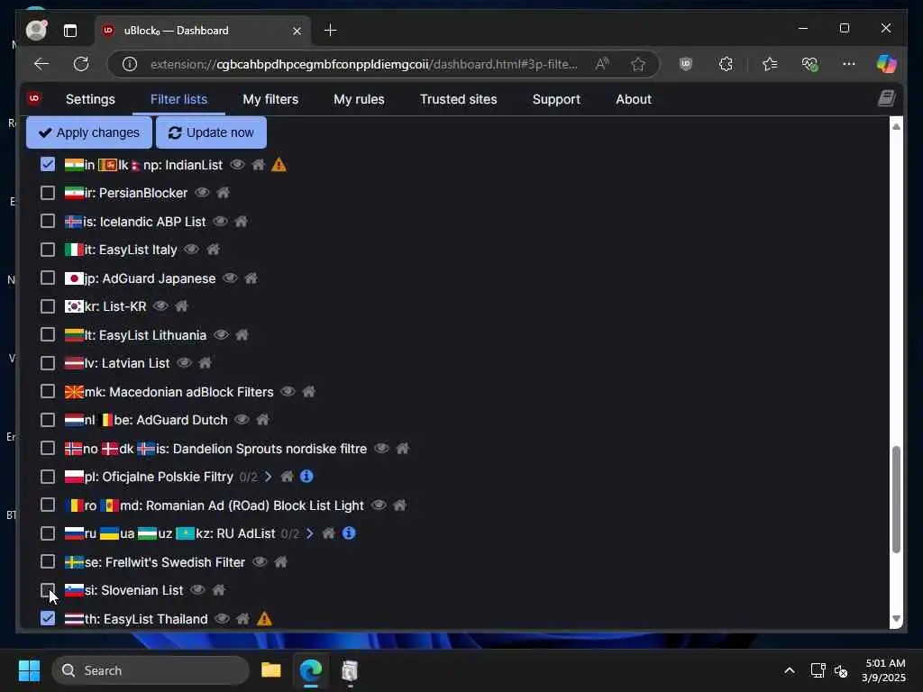This screenshot has height=692, width=923.
Task: Click the address bar URL
Action: tap(364, 64)
